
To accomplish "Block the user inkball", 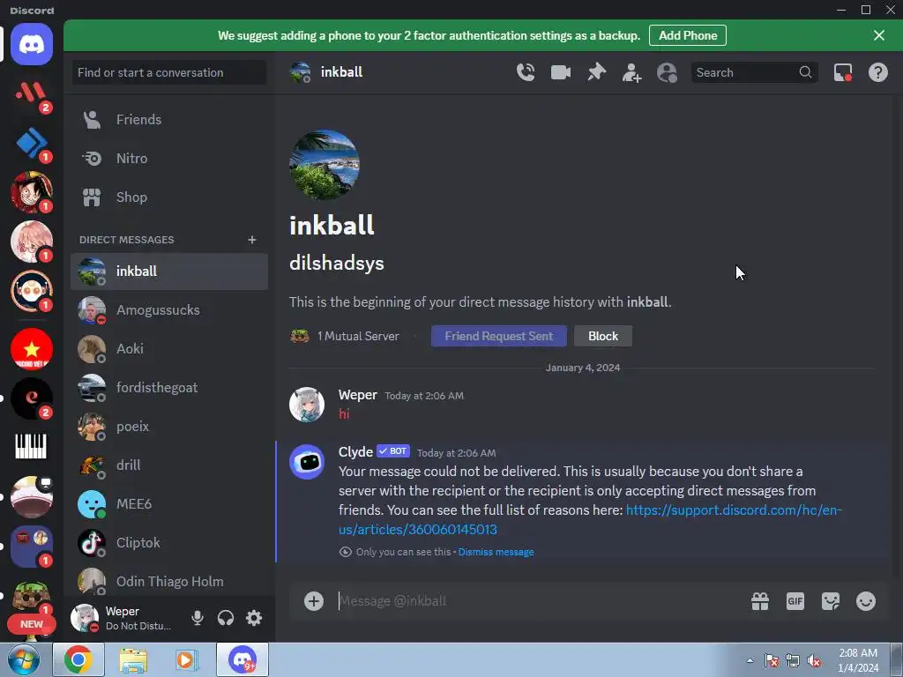I will click(603, 336).
